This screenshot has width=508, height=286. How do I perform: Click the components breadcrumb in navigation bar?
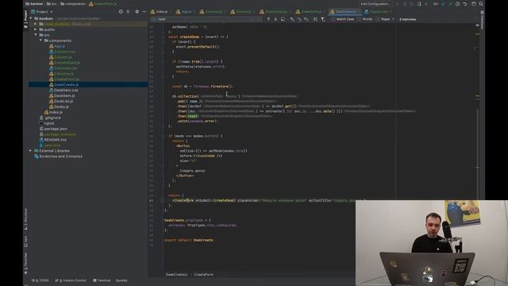tap(72, 4)
